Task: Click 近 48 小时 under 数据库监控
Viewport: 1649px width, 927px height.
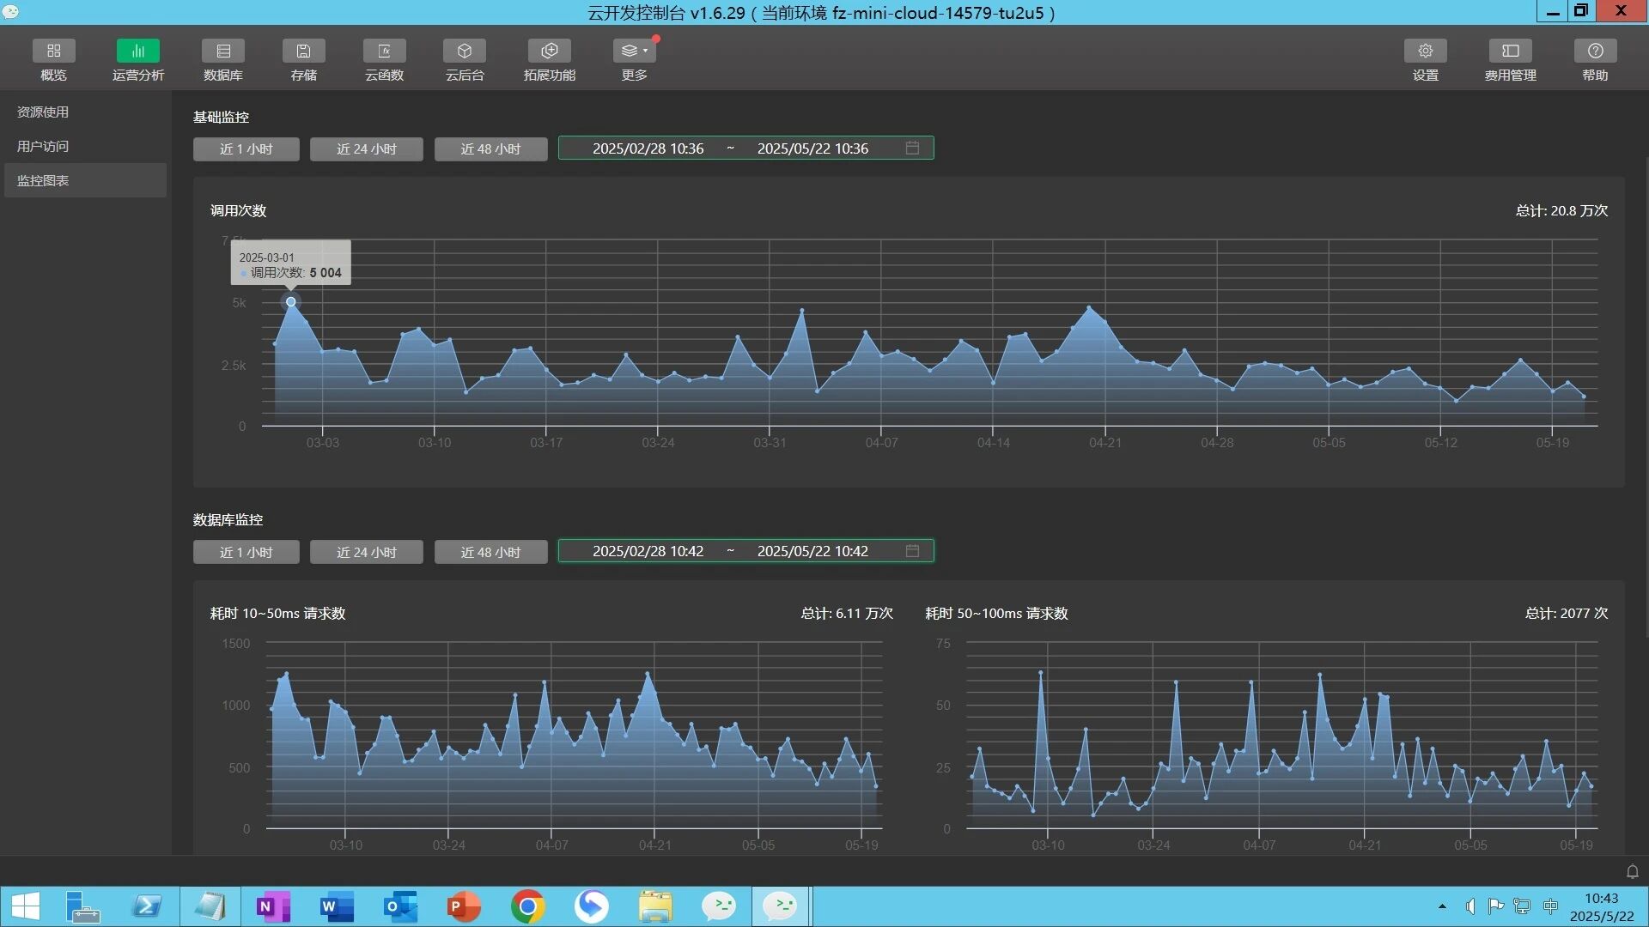Action: [490, 552]
